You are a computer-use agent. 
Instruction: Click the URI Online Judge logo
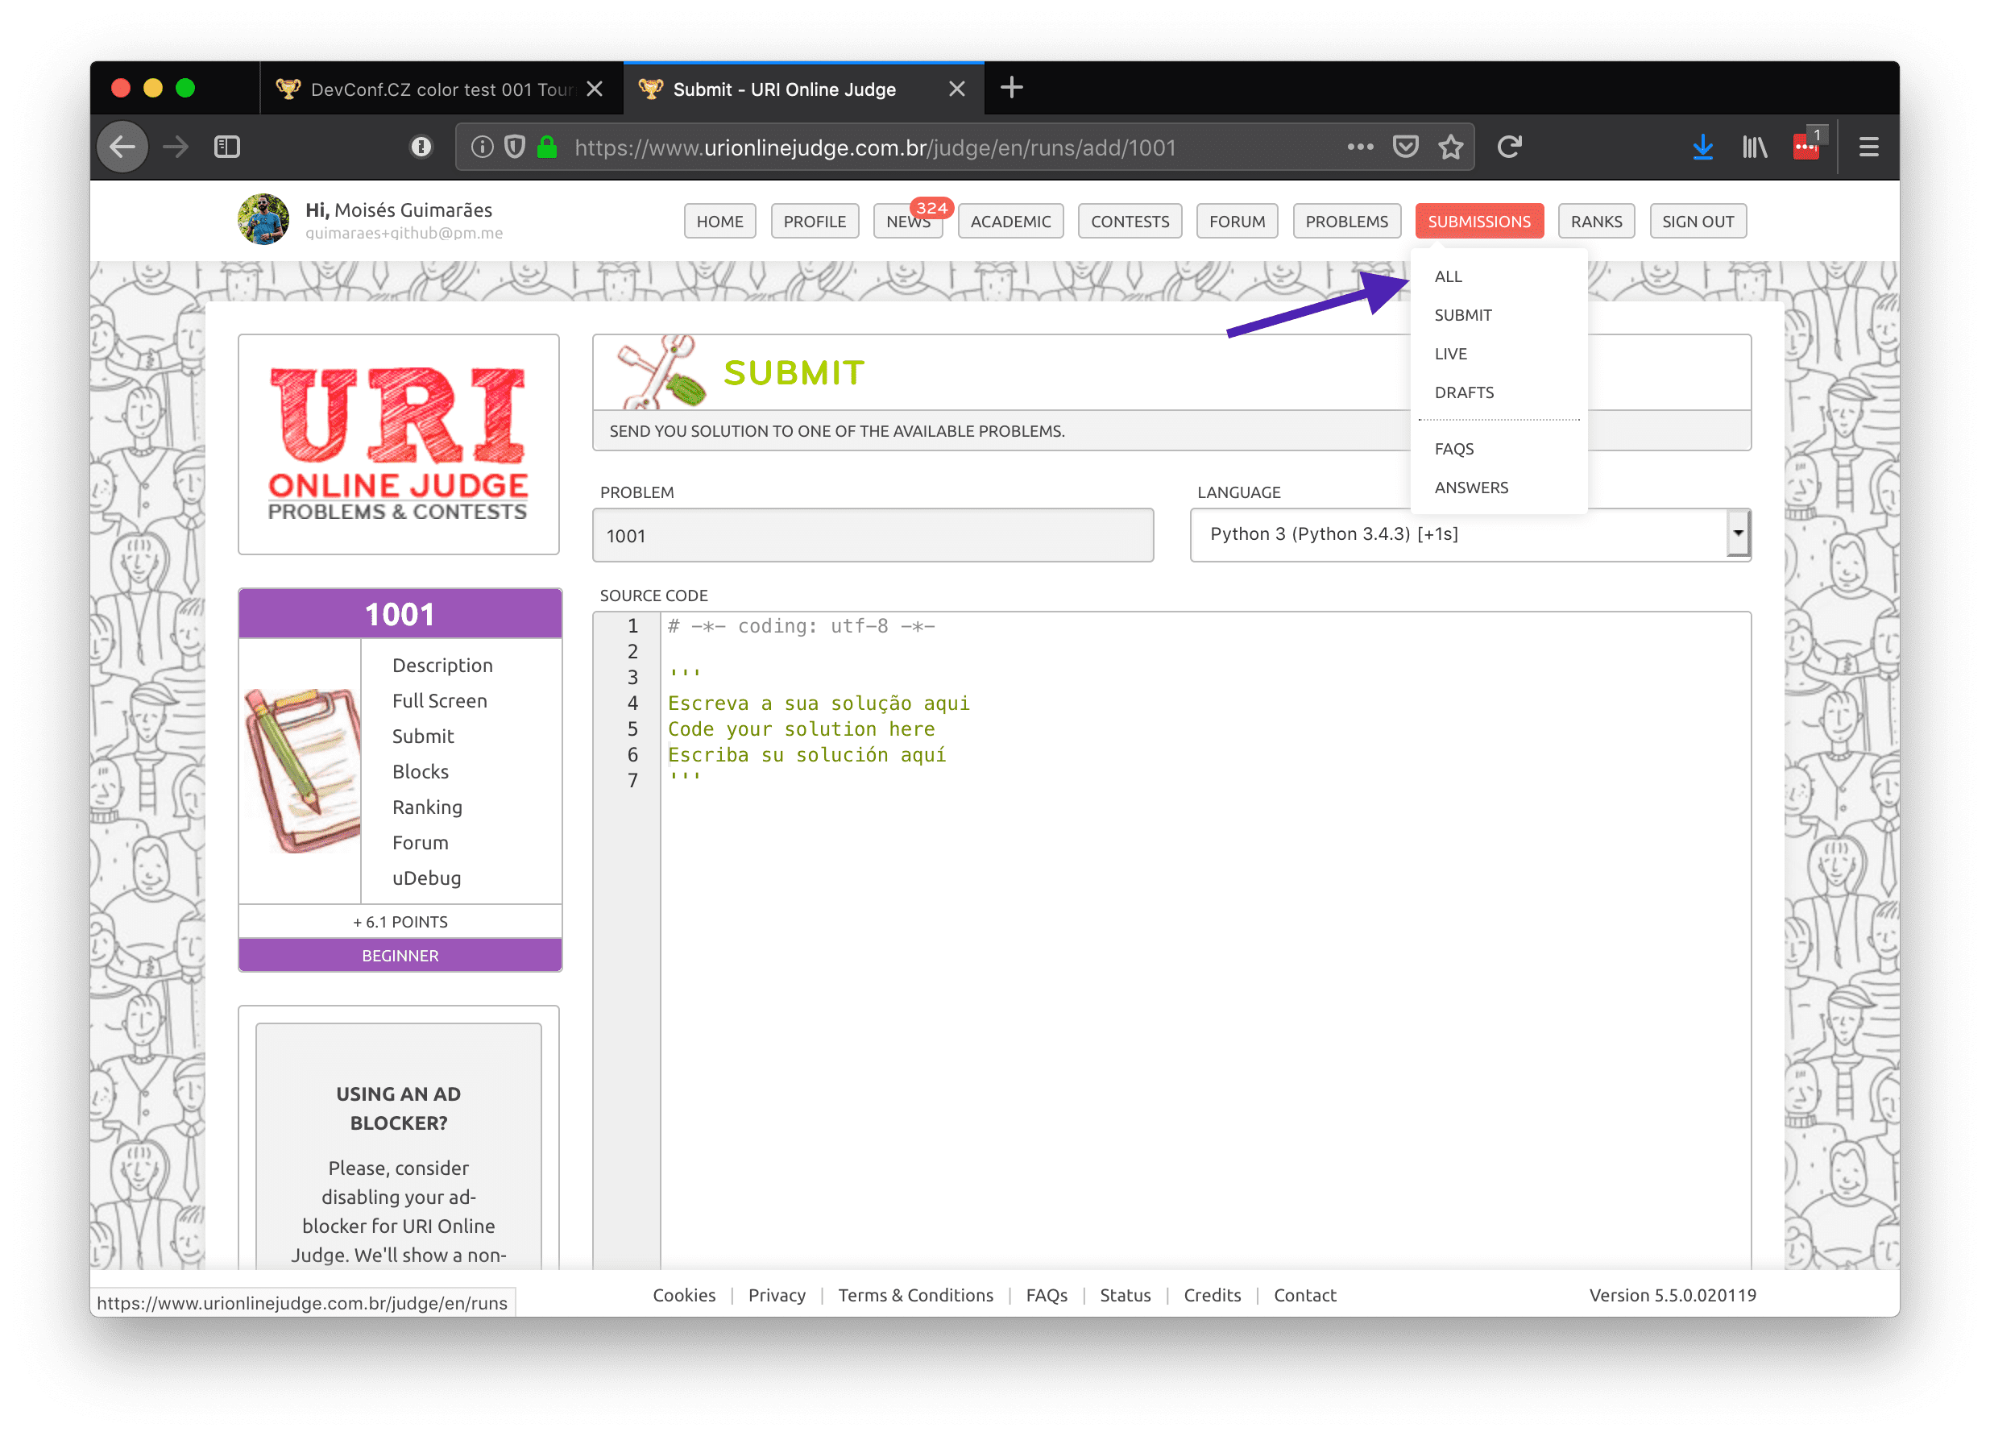398,444
